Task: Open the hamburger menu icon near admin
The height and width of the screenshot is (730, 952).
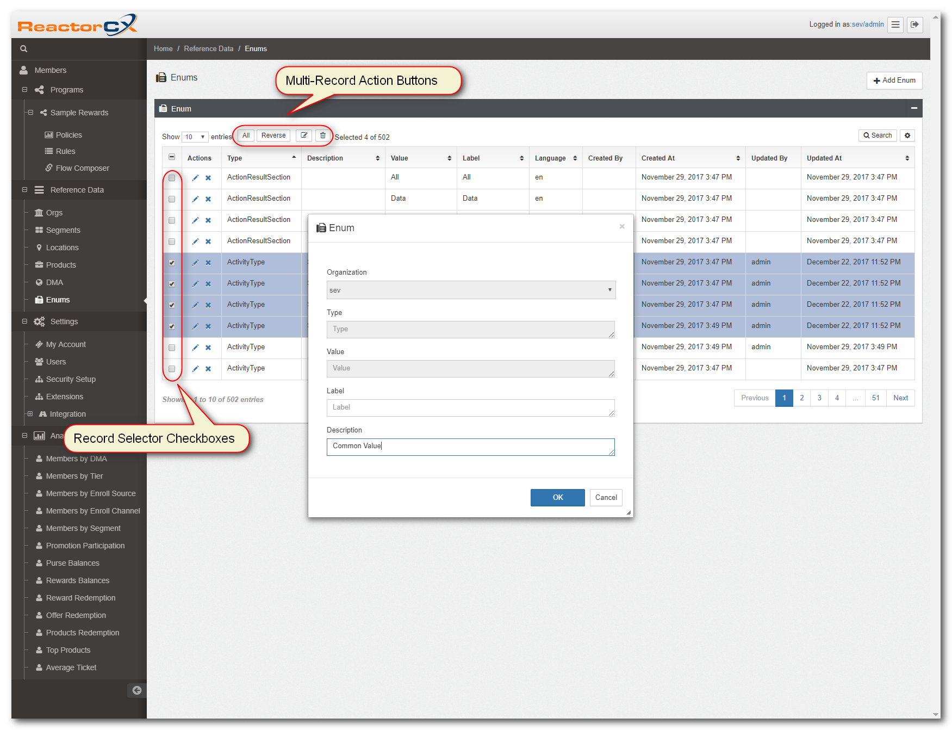Action: (895, 24)
